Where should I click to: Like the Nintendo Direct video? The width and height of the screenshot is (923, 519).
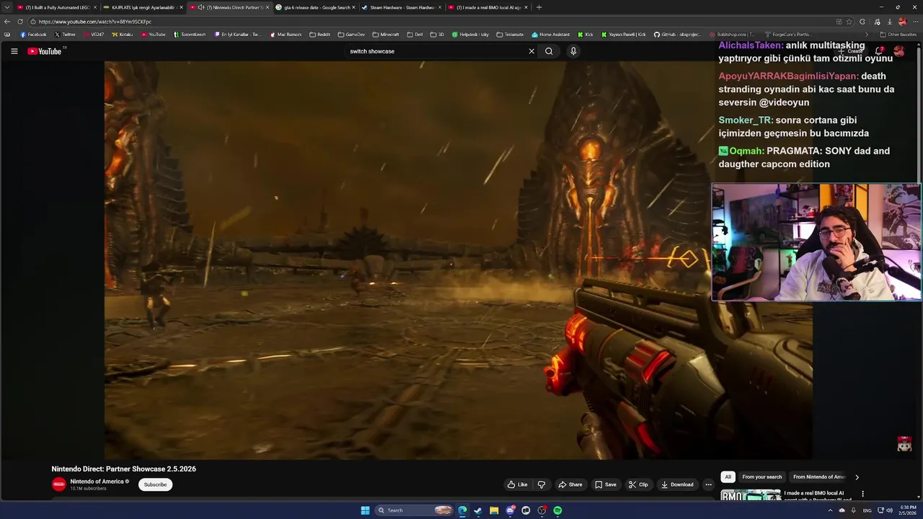518,484
